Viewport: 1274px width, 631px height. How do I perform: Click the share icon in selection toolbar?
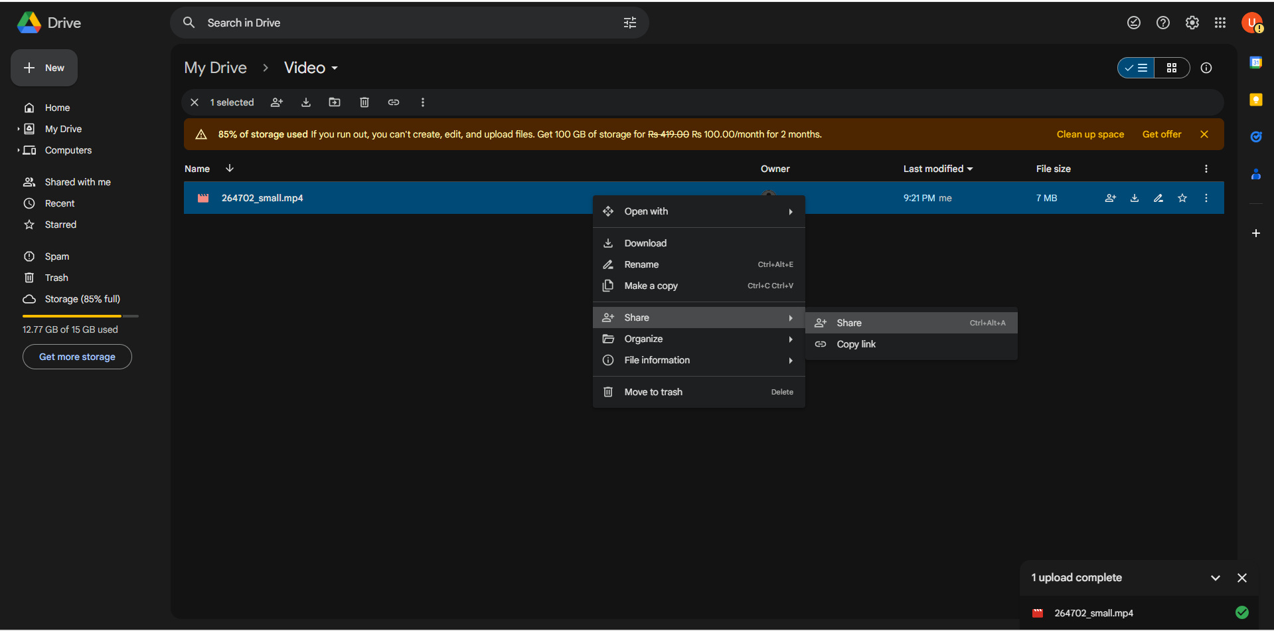pyautogui.click(x=277, y=102)
